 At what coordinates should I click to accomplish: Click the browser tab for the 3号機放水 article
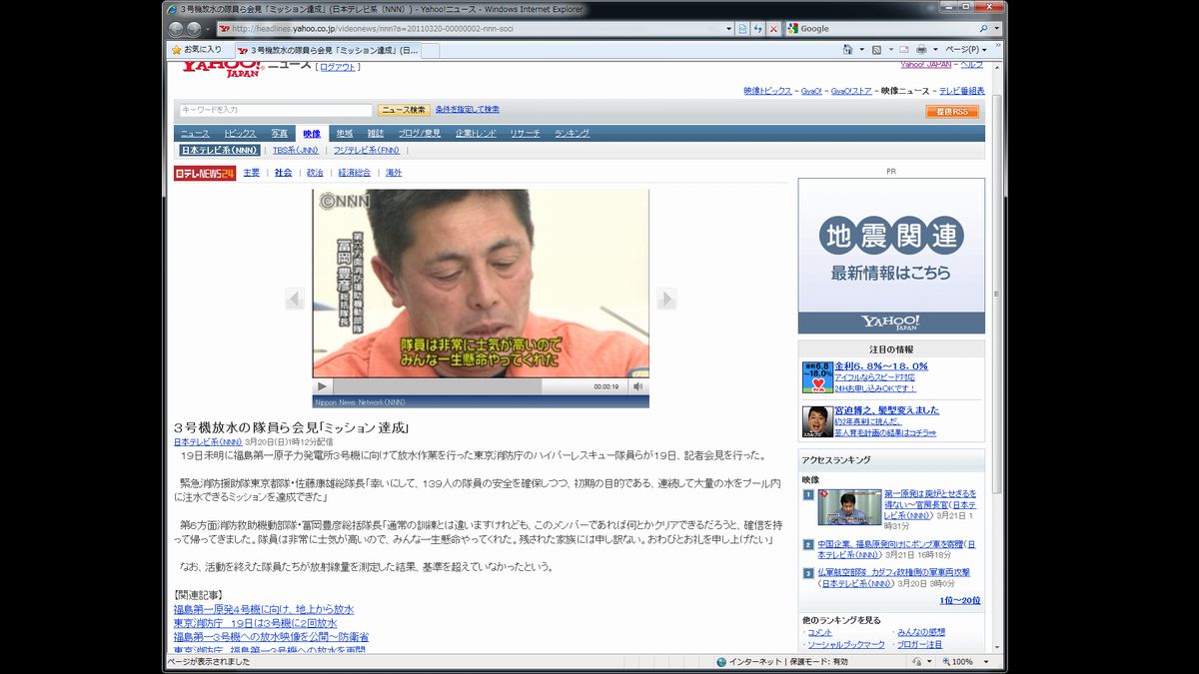tap(329, 49)
